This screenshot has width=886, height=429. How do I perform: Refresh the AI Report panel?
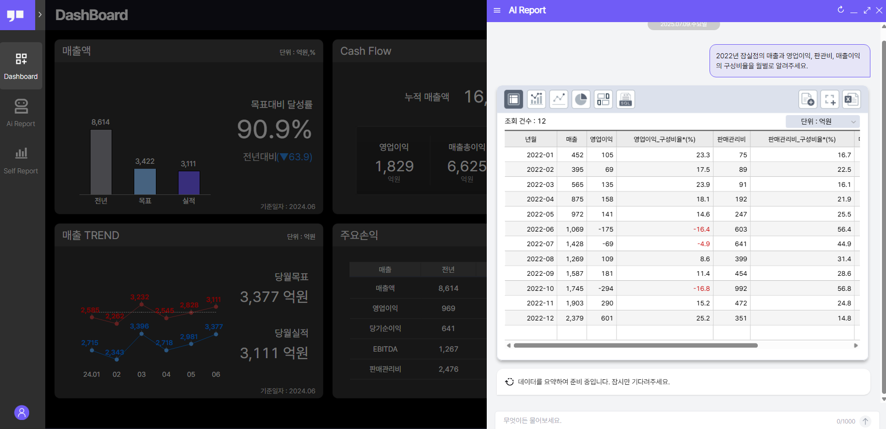(x=841, y=10)
